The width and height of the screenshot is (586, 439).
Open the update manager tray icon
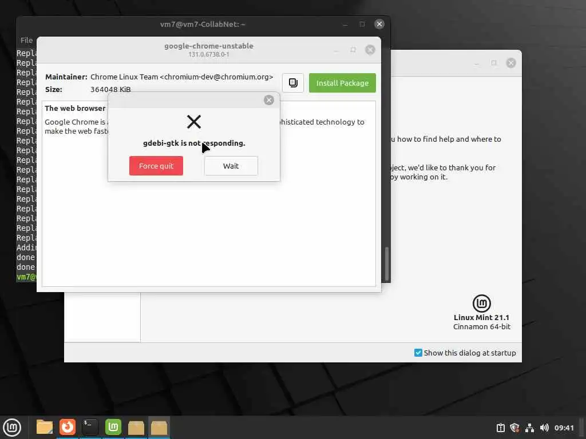(501, 428)
